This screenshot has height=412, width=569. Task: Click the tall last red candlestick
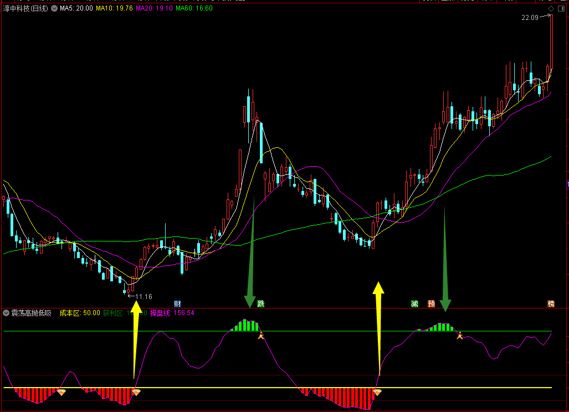[x=552, y=42]
